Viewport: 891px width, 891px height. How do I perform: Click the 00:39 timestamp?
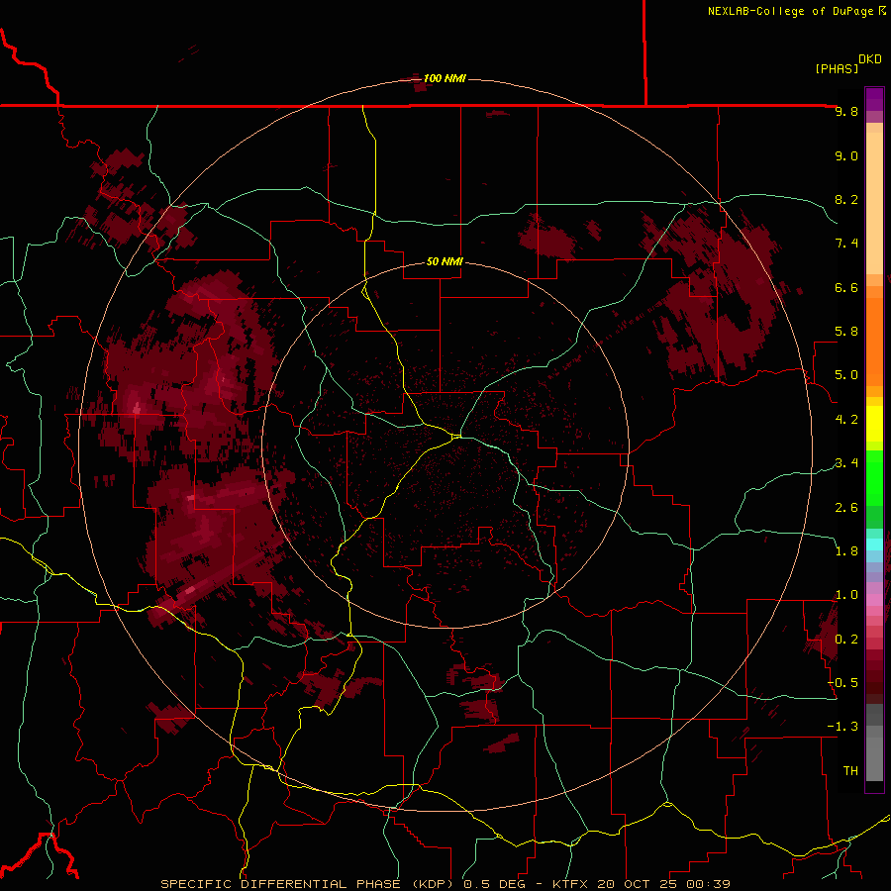(708, 884)
